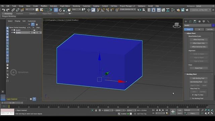Click the ViewCube in the viewport
Image resolution: width=215 pixels, height=121 pixels.
177,25
